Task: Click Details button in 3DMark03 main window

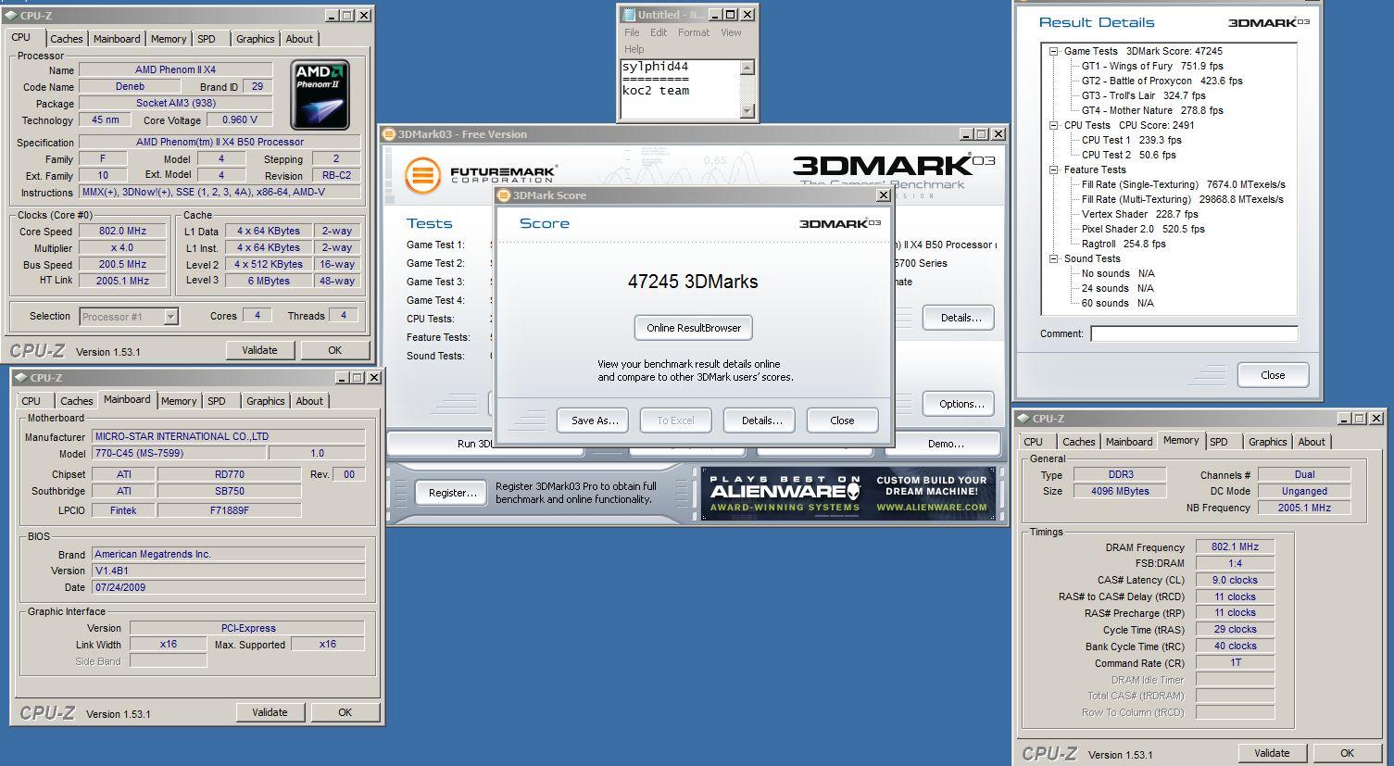Action: [x=961, y=318]
